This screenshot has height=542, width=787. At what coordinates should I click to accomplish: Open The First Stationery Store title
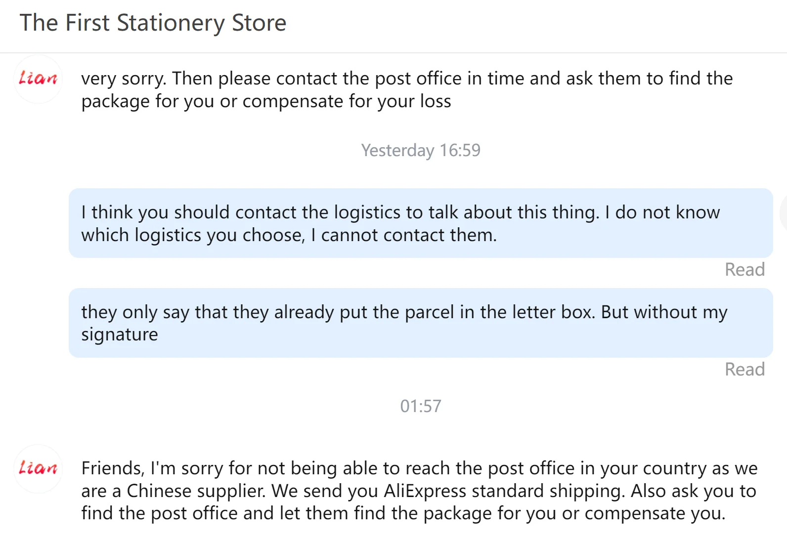tap(153, 23)
